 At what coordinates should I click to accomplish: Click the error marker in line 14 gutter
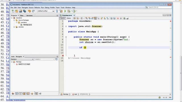pyautogui.click(x=63, y=56)
